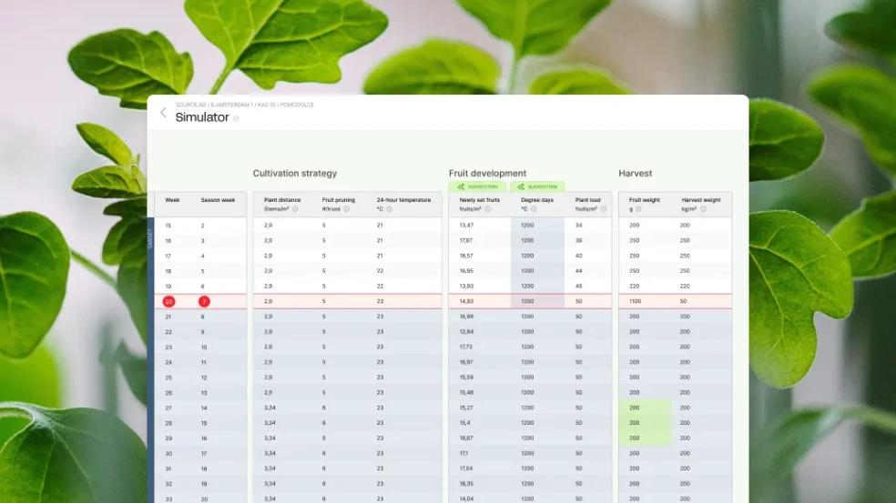Edit Plant distance 3,34 in week 27 row
Viewport: 896px width, 503px height.
pos(270,407)
